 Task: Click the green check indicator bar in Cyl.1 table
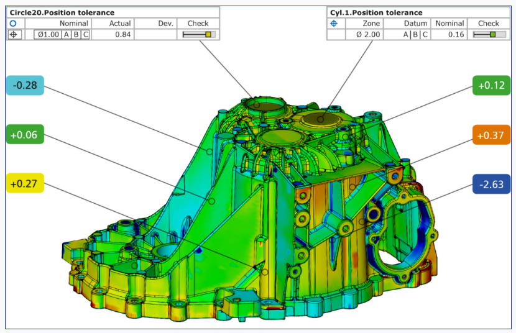(x=489, y=34)
